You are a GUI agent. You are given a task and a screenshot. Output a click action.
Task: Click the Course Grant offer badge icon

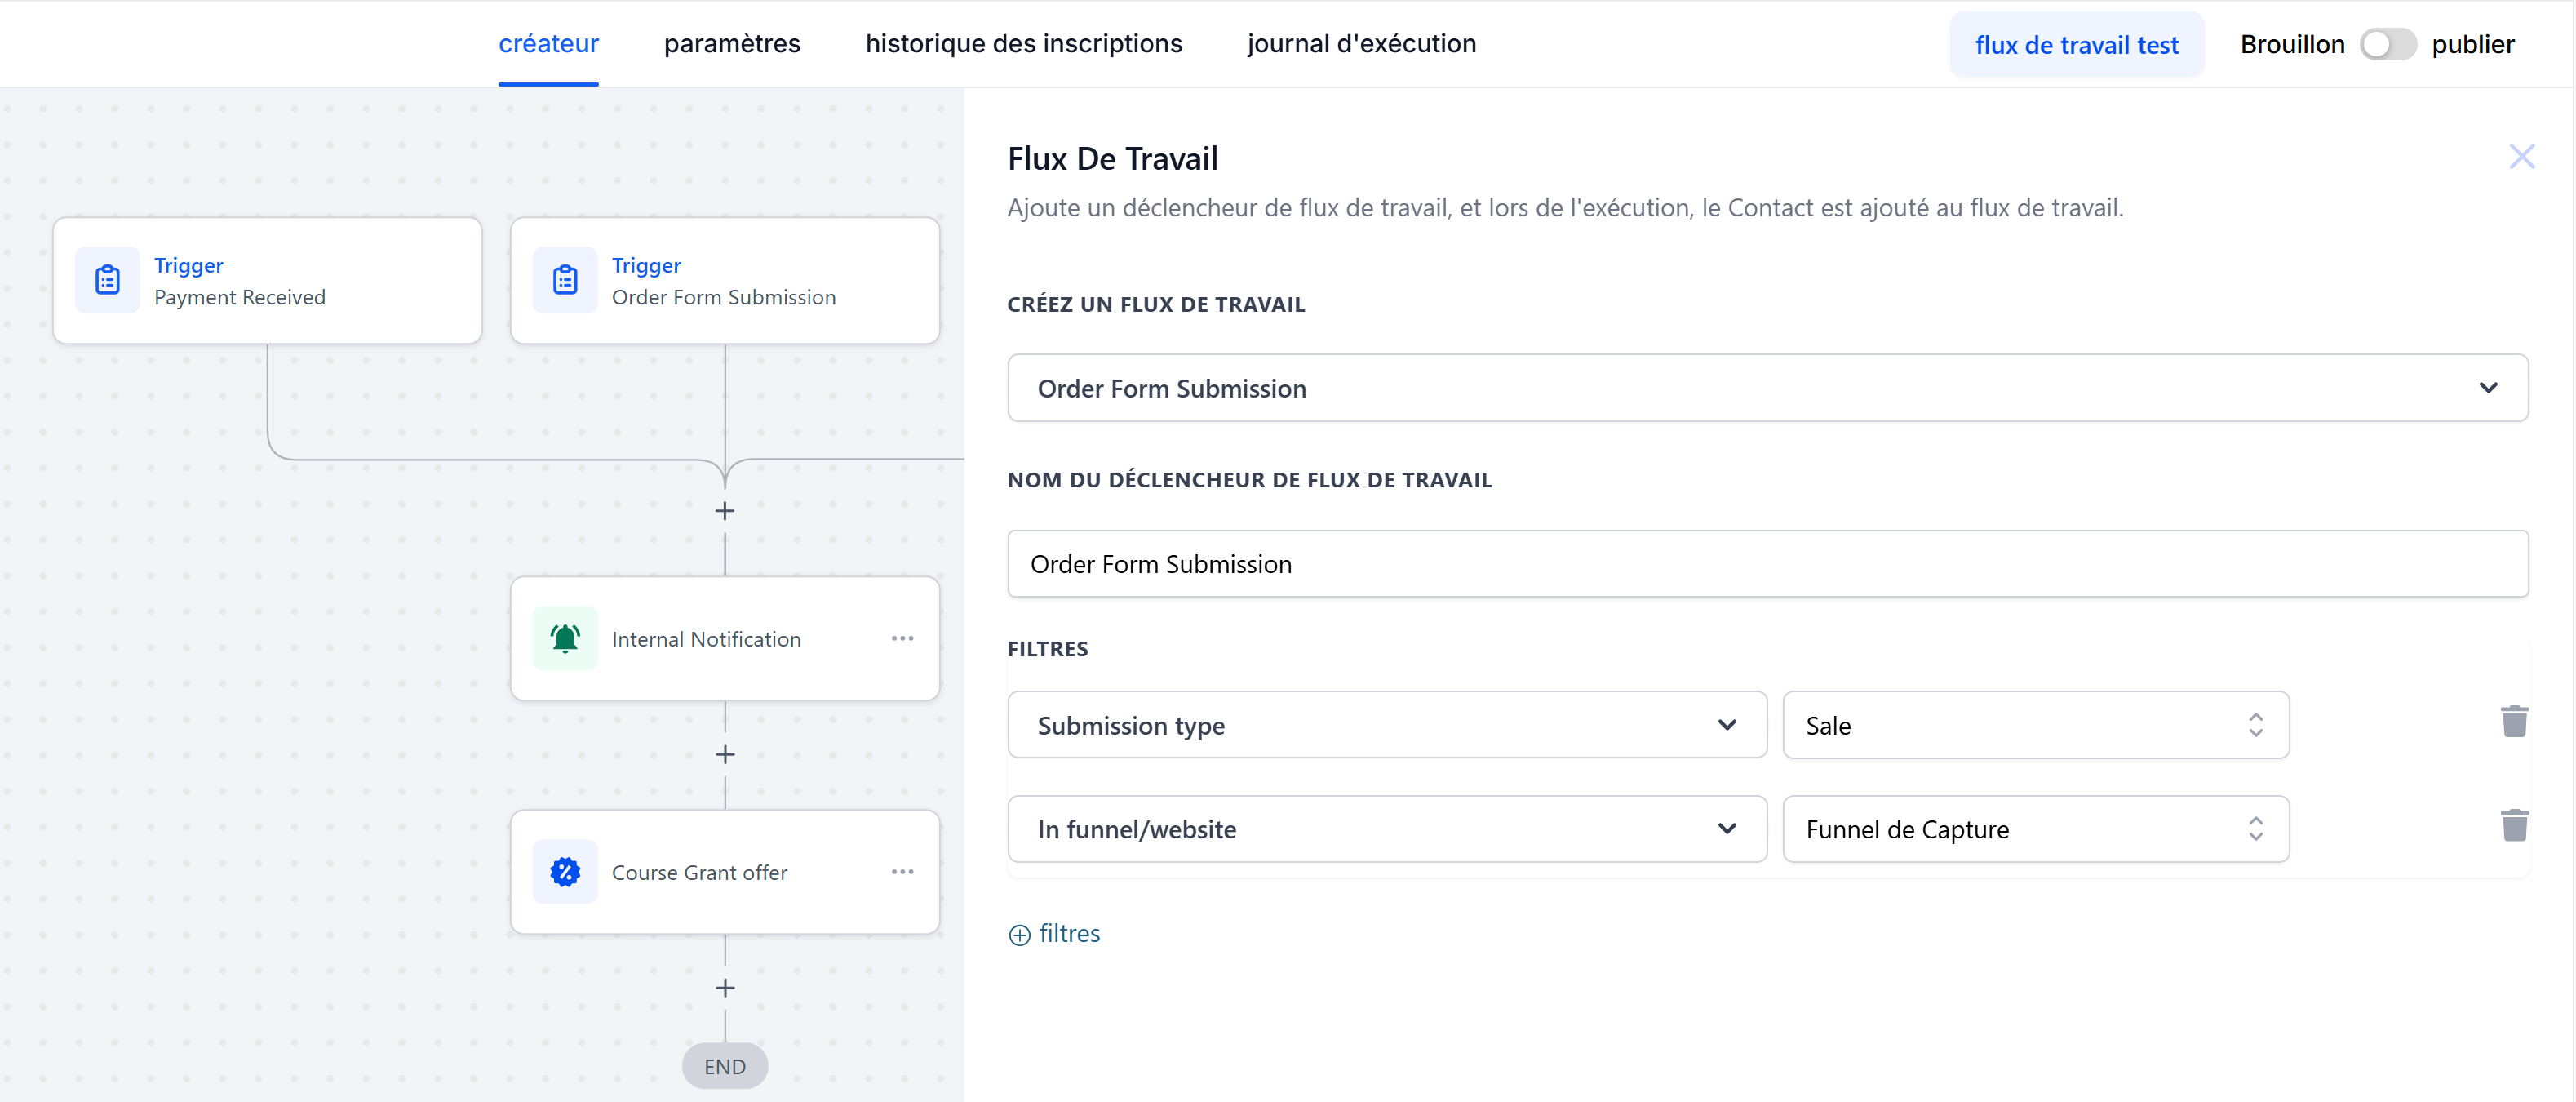[x=565, y=872]
